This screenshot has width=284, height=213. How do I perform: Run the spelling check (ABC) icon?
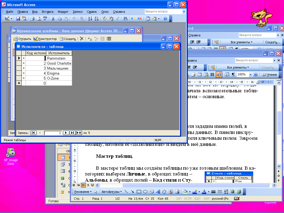(45, 19)
